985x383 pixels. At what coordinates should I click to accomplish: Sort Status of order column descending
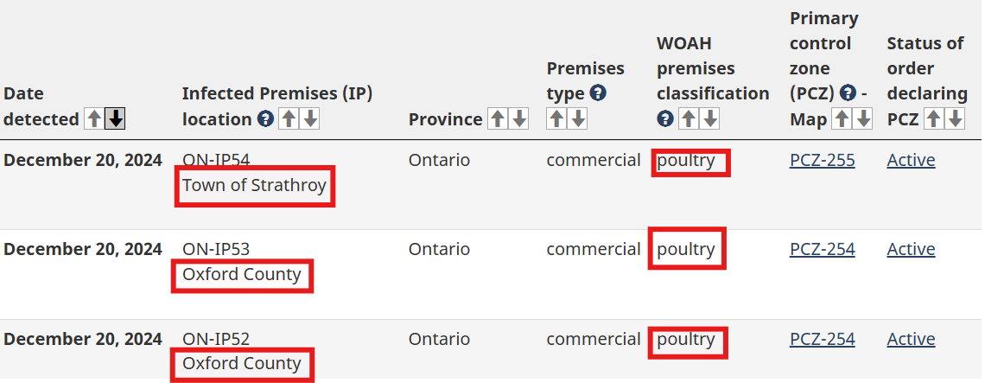coord(954,118)
